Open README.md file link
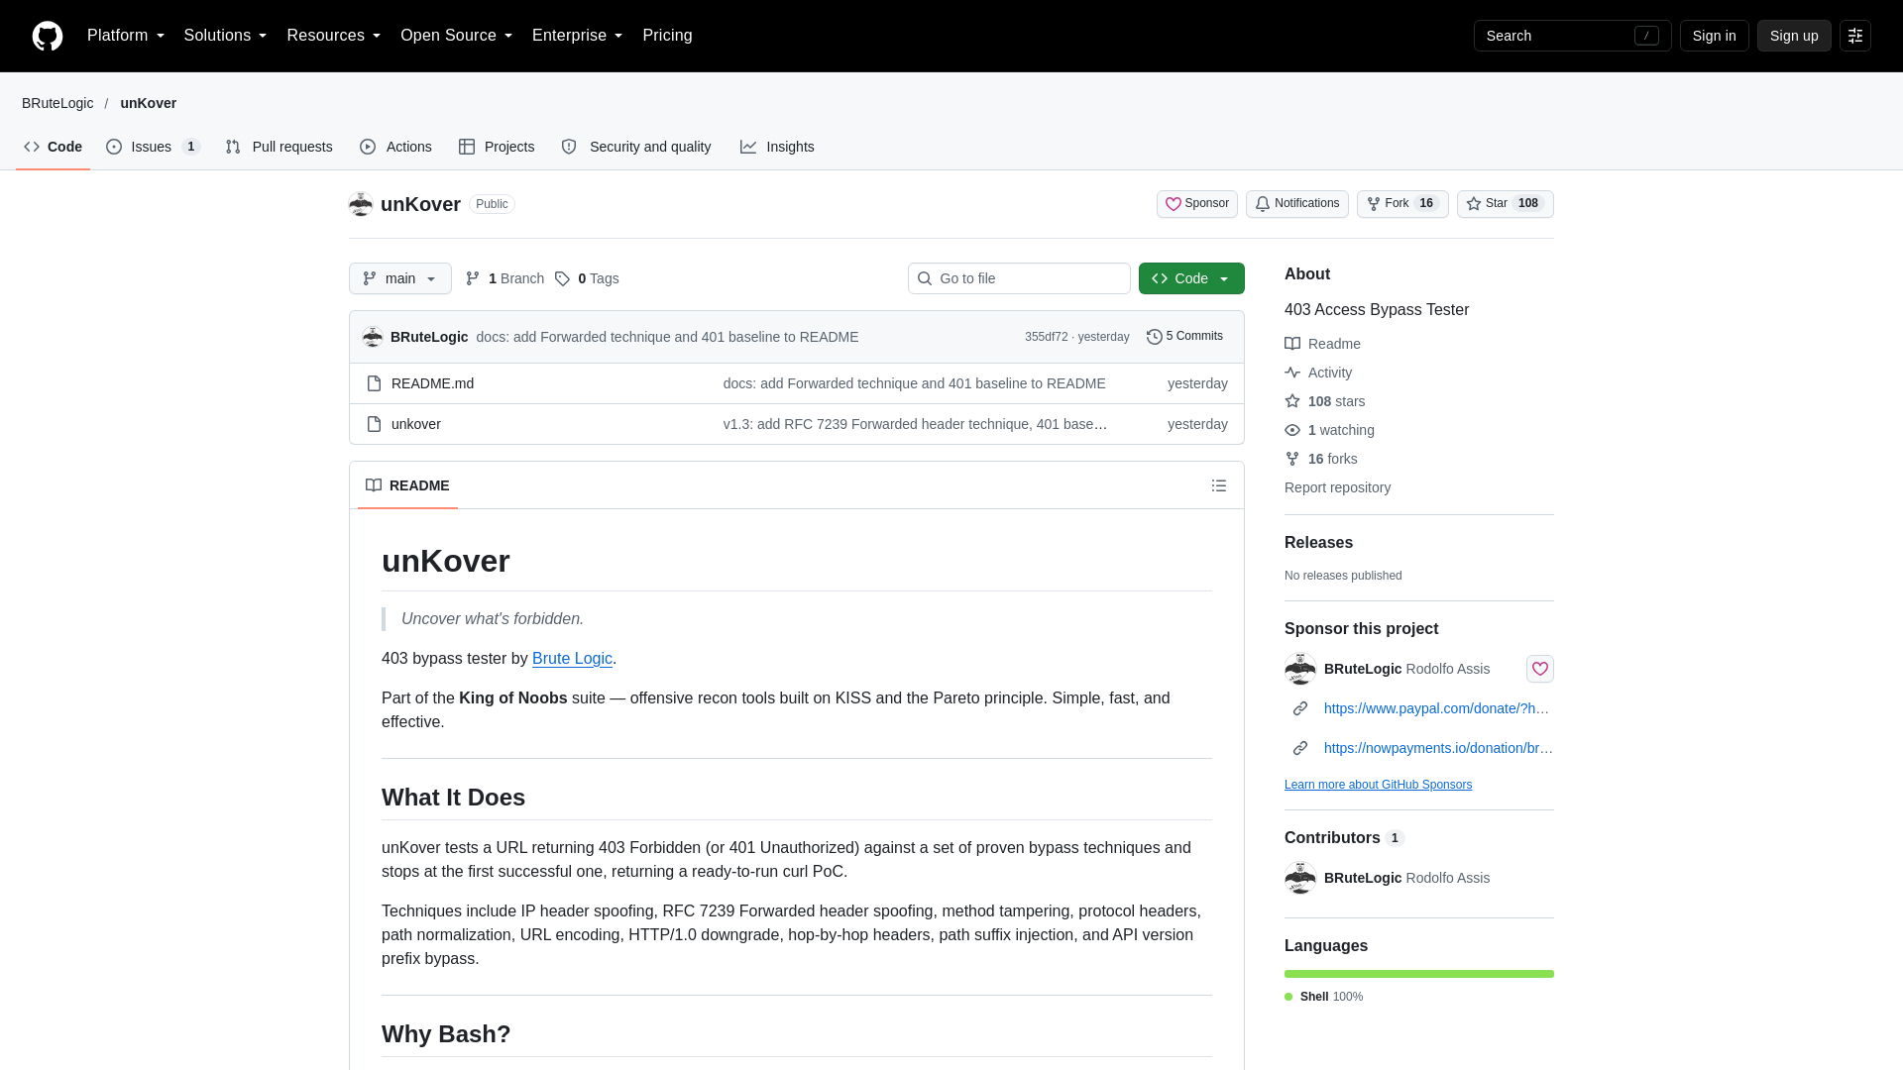Screen dimensions: 1903x1070 (432, 383)
